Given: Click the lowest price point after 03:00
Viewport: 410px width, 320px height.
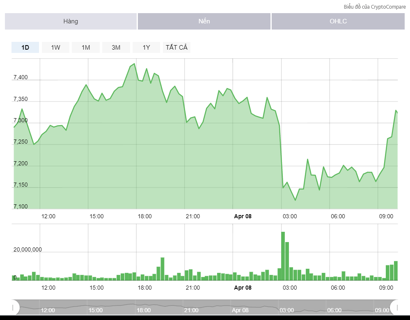Looking at the screenshot, I should coord(295,200).
